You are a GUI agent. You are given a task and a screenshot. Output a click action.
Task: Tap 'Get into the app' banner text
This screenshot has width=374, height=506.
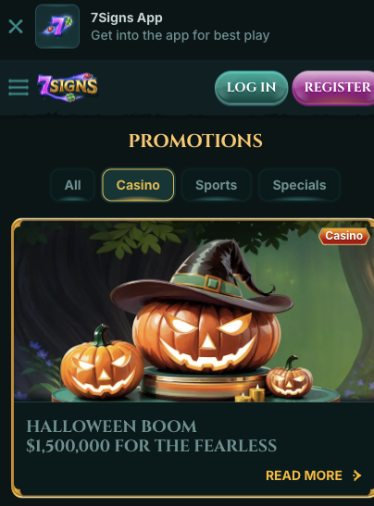180,35
